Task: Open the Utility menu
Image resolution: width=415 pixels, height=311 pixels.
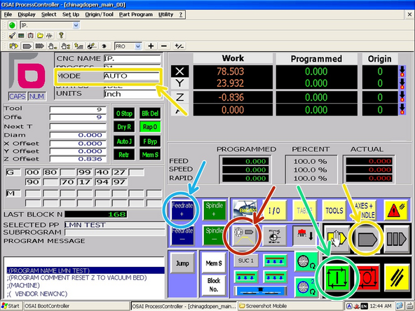Action: coord(165,15)
